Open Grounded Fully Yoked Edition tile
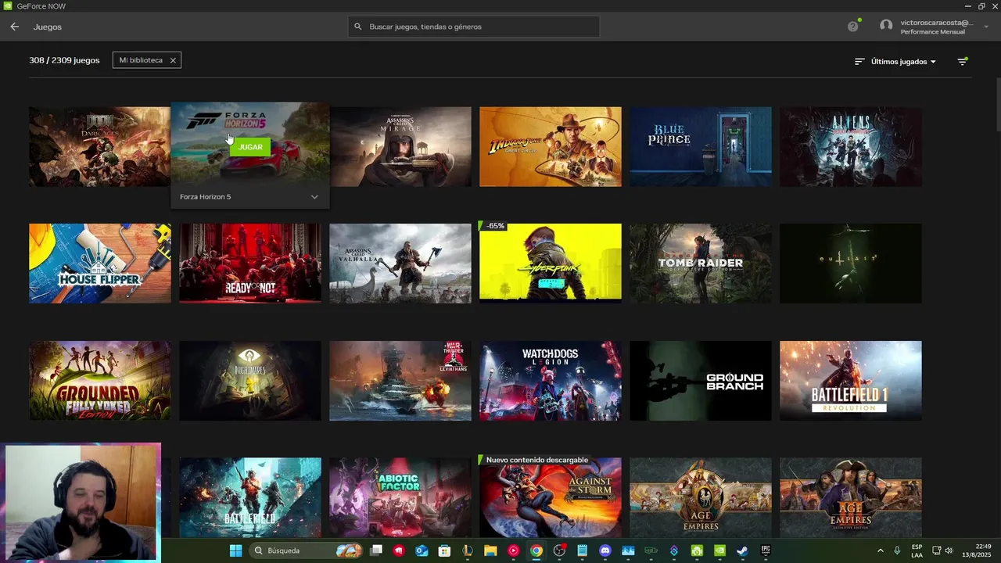Viewport: 1001px width, 563px height. click(100, 381)
